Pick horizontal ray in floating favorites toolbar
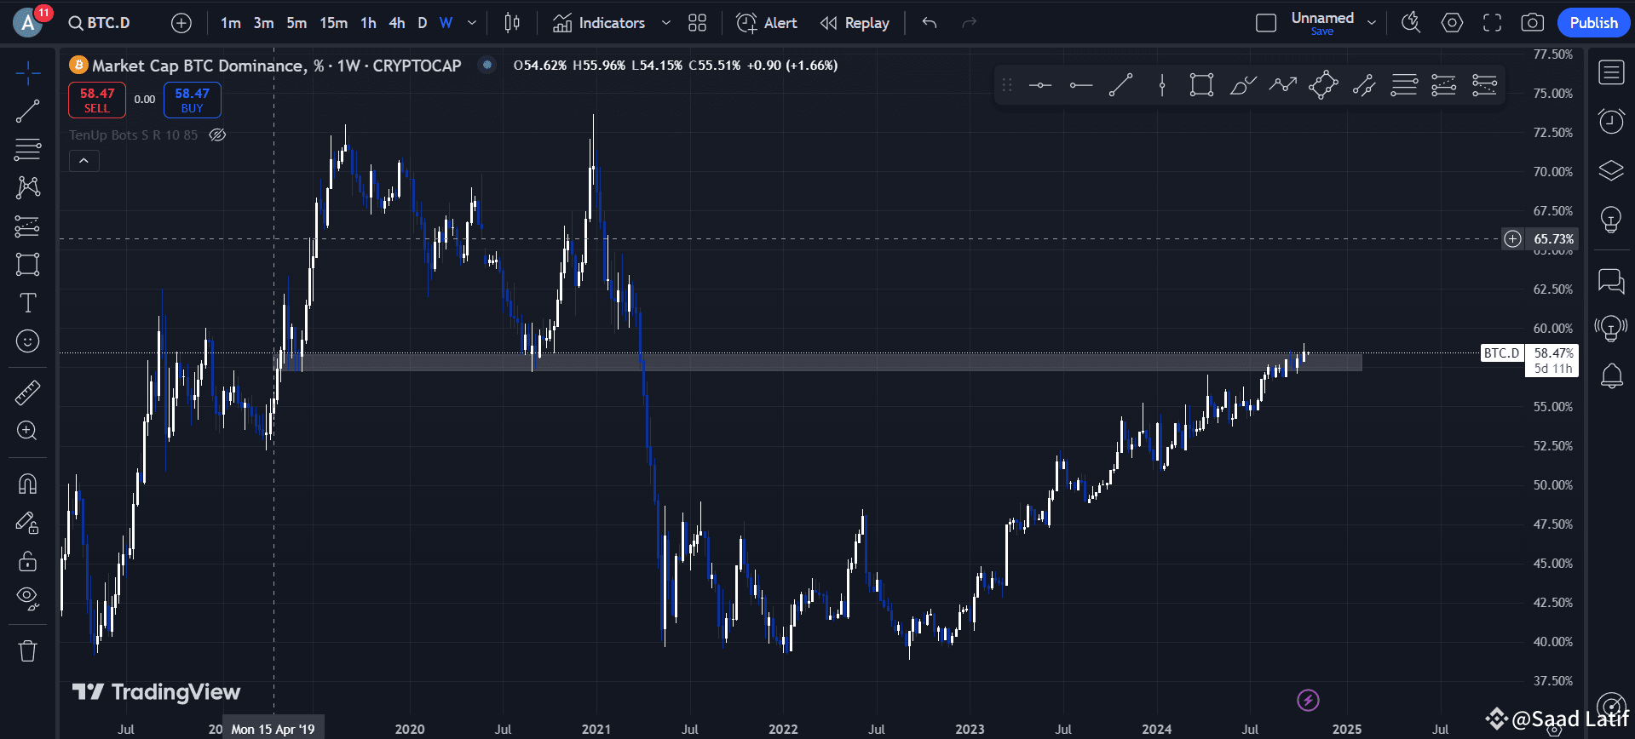 1081,85
